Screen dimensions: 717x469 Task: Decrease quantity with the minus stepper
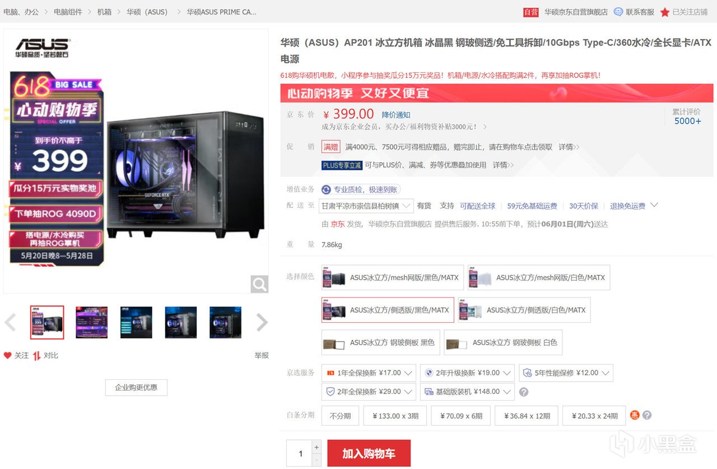tap(316, 460)
